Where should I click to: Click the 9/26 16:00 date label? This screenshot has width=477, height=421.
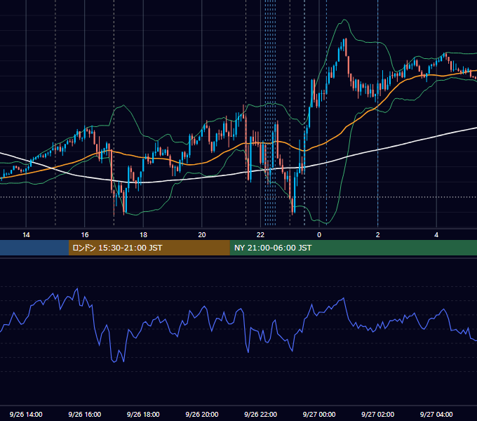tap(85, 414)
